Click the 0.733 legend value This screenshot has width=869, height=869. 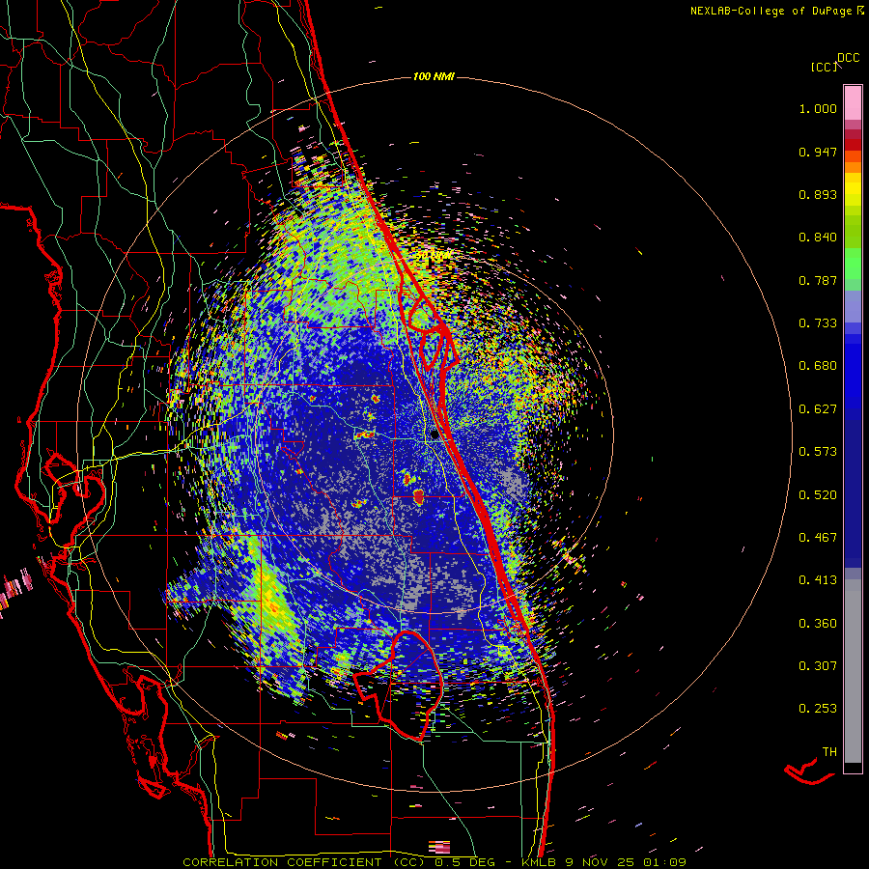(x=818, y=323)
